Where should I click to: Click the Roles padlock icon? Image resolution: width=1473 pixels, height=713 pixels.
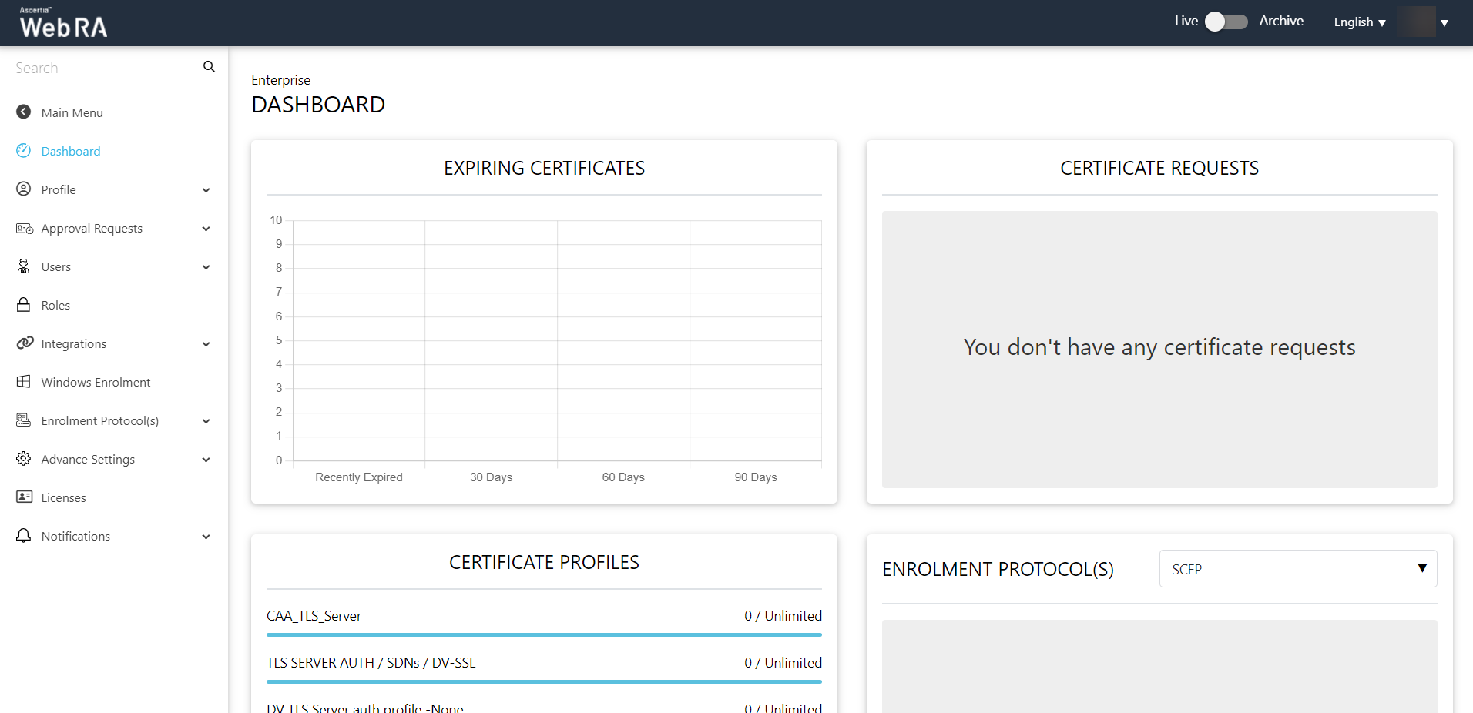(24, 305)
